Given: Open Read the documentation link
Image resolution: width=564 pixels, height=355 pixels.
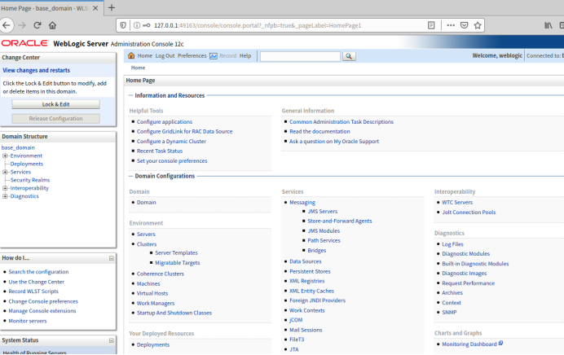Looking at the screenshot, I should pos(319,132).
